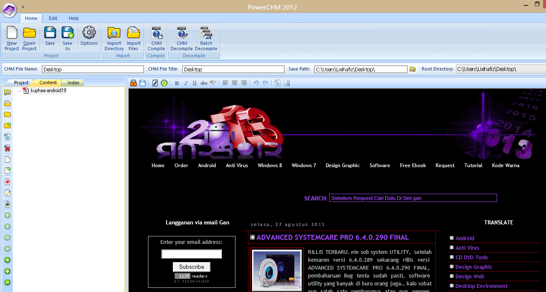Open the Free Ebook nav link
Screen dimensions: 546x292
(x=413, y=165)
